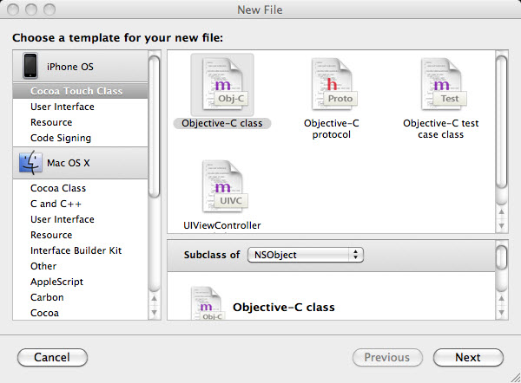Click the Subclass of label
The height and width of the screenshot is (383, 521).
click(x=212, y=255)
